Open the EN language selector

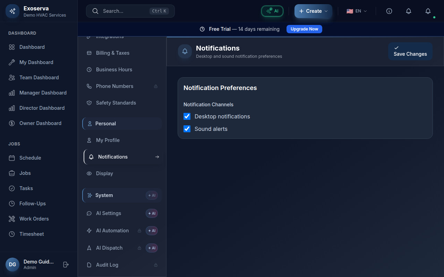[x=357, y=11]
